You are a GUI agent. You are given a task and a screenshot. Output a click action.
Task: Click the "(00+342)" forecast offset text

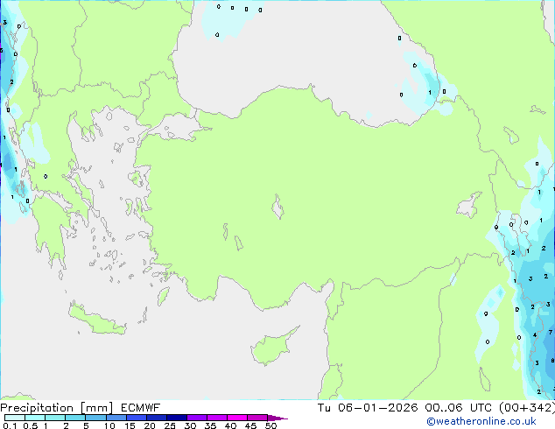(x=527, y=408)
